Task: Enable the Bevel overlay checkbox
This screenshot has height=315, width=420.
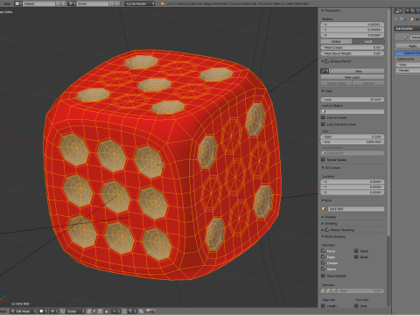Action: (356, 256)
